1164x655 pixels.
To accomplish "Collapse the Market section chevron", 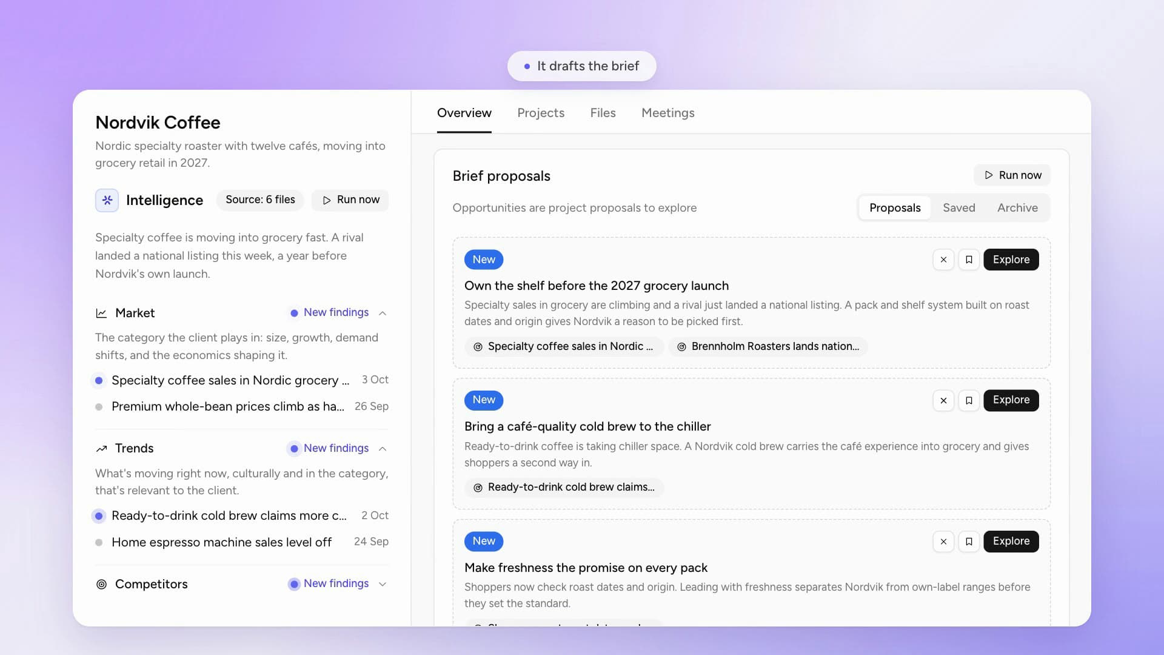I will tap(383, 313).
